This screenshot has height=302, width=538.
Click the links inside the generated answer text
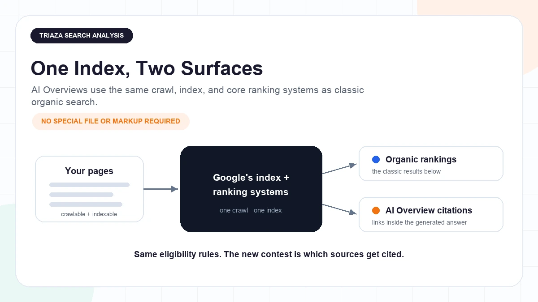coord(420,222)
